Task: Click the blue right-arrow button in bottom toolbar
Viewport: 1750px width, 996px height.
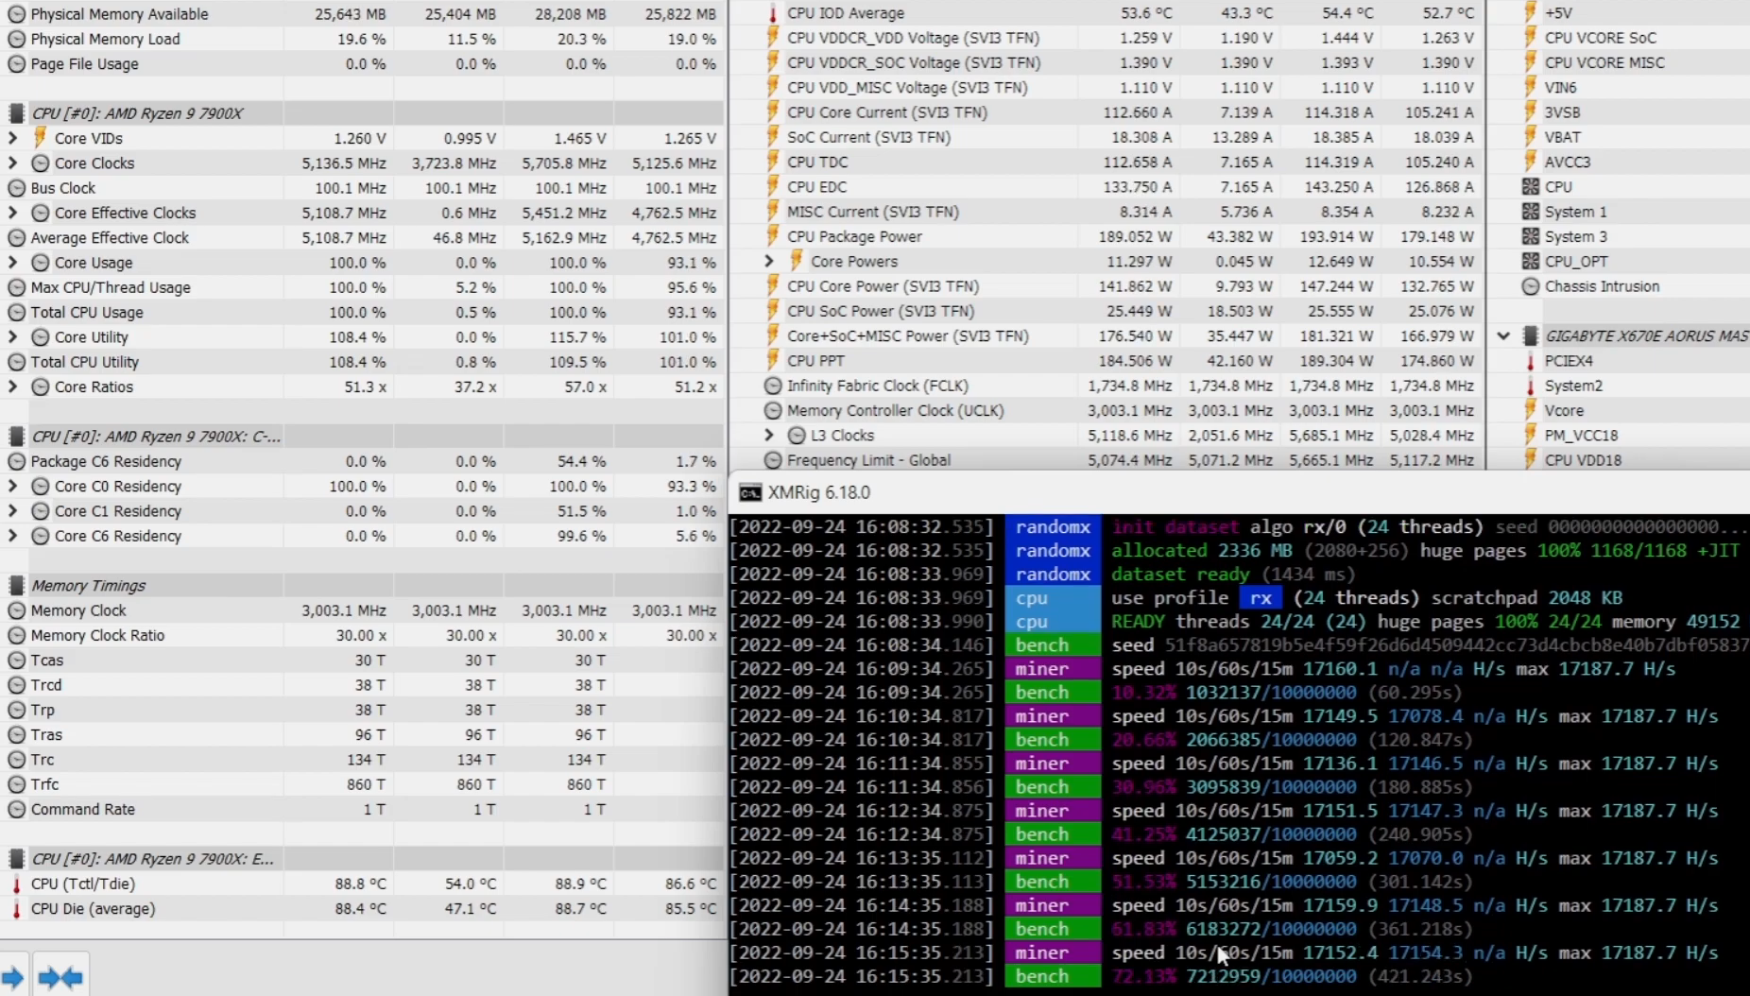Action: coord(13,977)
